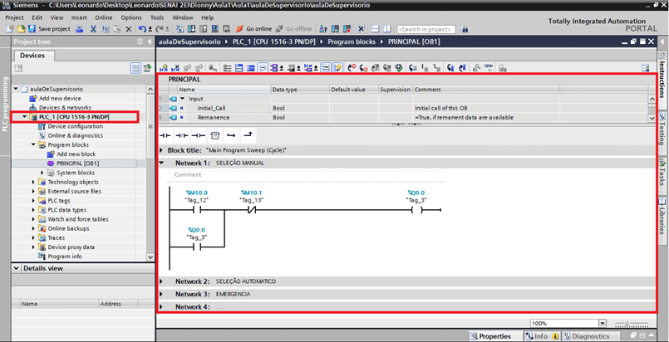Delete the selection using X icon
Viewport: 669px width, 342px height.
(129, 29)
